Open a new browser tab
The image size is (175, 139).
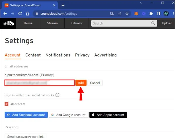tap(63, 5)
